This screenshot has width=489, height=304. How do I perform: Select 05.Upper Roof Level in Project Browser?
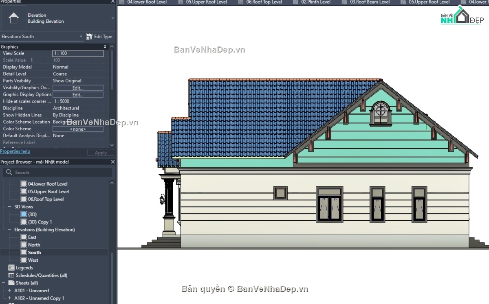point(48,191)
